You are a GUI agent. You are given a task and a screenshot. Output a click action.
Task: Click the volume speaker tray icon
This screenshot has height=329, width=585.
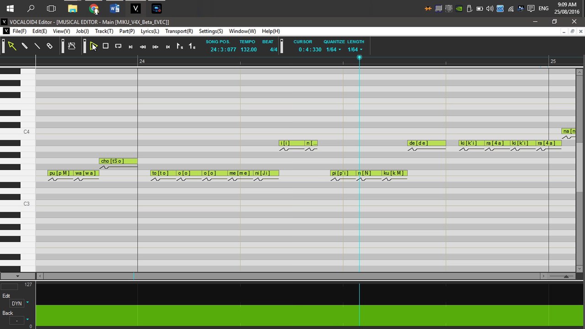tap(489, 8)
